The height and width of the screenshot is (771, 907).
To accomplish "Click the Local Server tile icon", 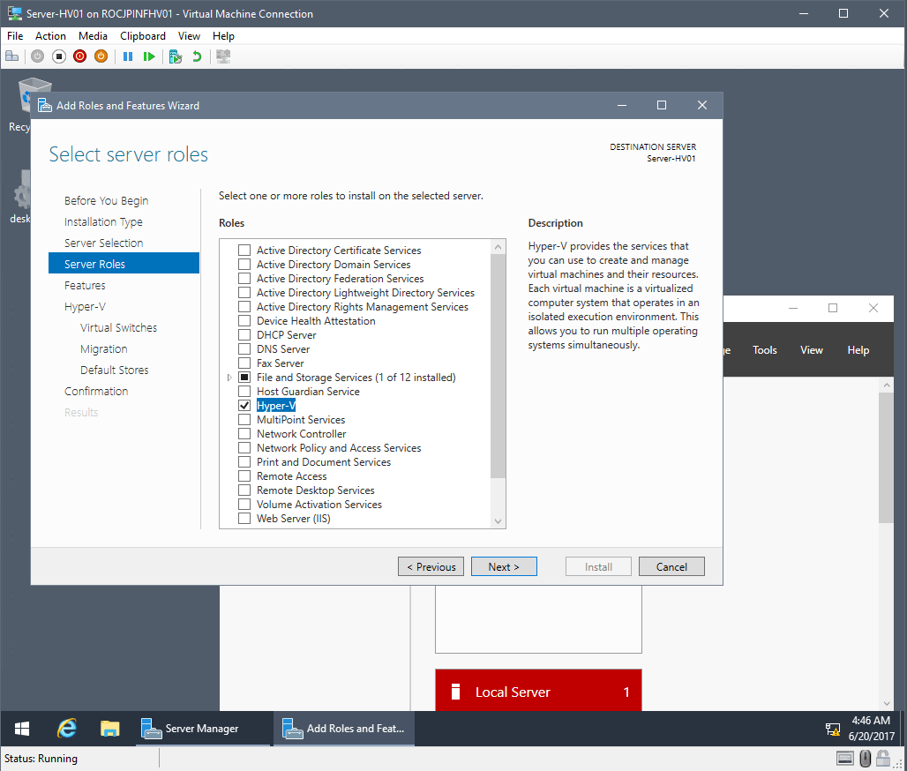I will click(x=455, y=692).
